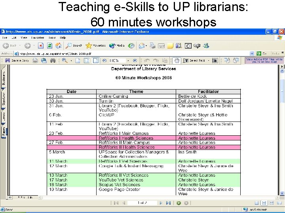Image resolution: width=285 pixels, height=213 pixels.
Task: Click green Previous View button
Action: [179, 203]
